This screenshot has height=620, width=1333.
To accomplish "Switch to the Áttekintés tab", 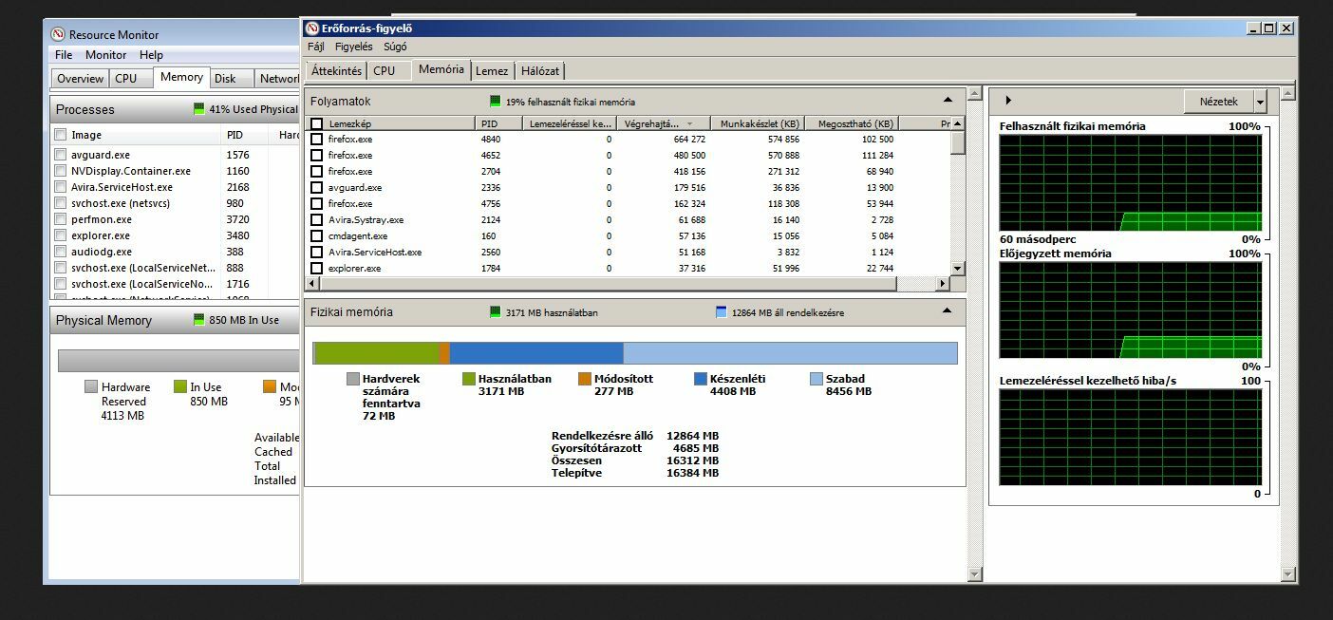I will click(336, 70).
